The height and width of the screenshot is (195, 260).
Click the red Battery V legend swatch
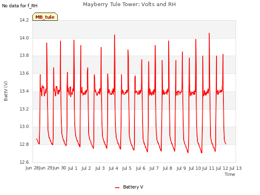(117, 188)
